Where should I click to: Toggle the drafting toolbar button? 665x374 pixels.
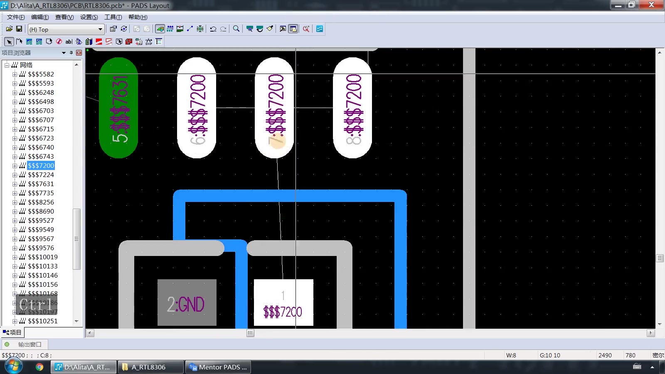point(160,29)
